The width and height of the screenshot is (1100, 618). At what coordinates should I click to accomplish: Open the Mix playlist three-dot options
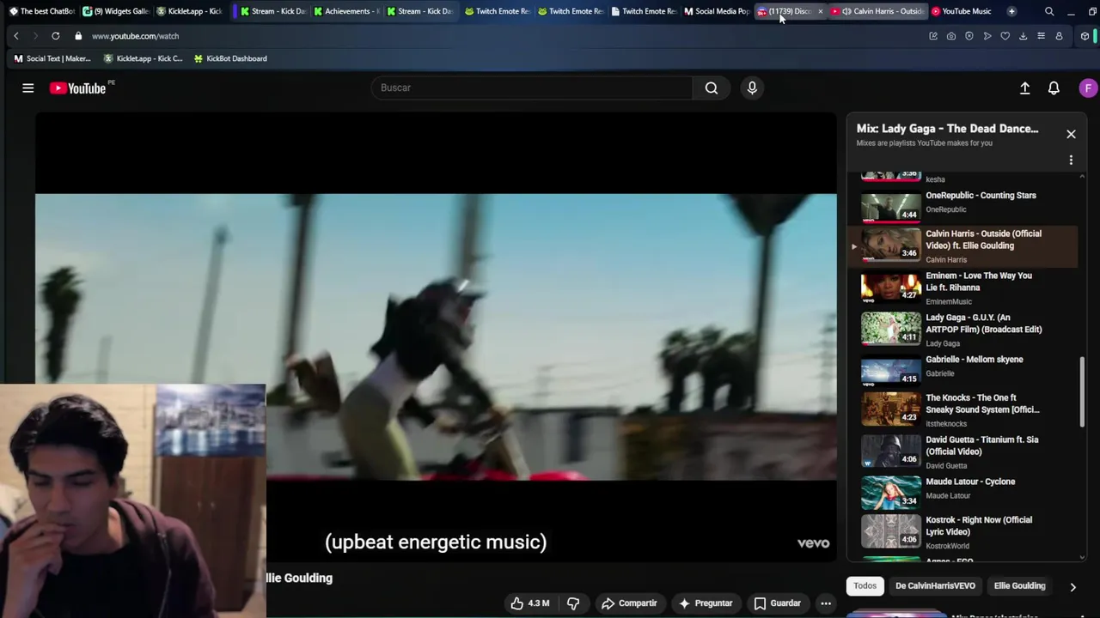click(x=1071, y=160)
